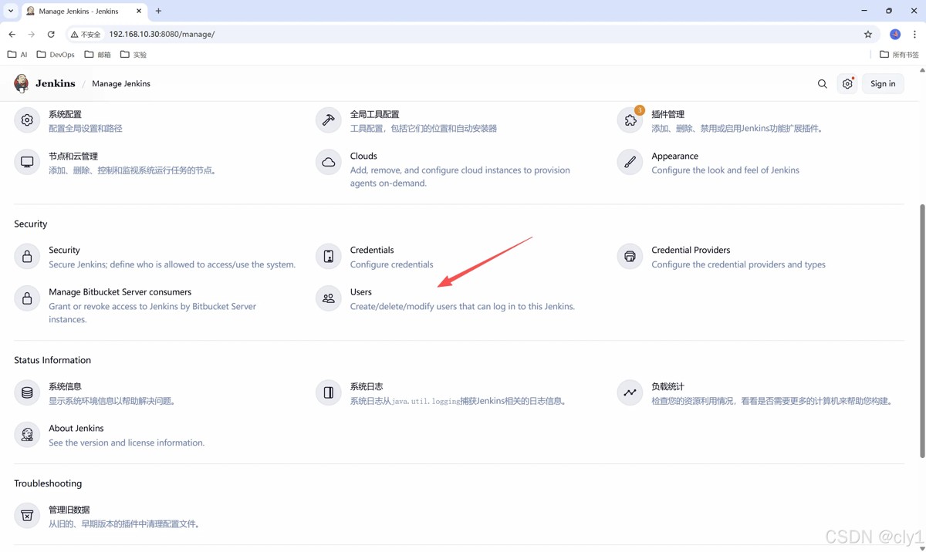Bookmark this page with the star icon
Image resolution: width=926 pixels, height=552 pixels.
(868, 34)
